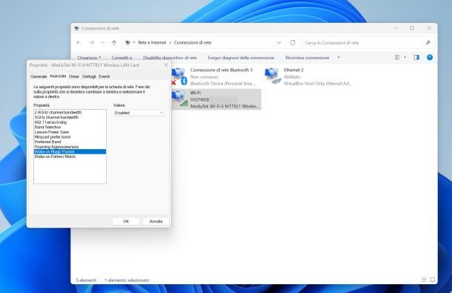
Task: Refresh the Connessioni di rete view
Action: (x=292, y=43)
